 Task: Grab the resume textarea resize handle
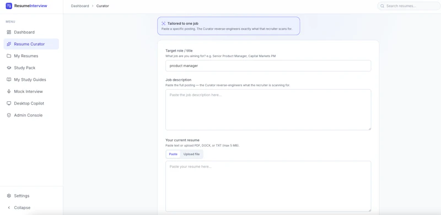click(369, 210)
